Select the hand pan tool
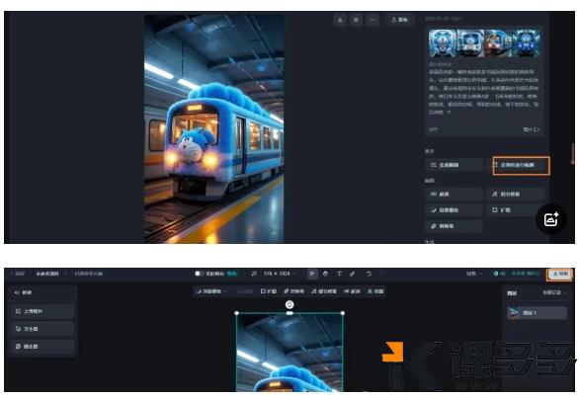The height and width of the screenshot is (398, 579). 325,274
